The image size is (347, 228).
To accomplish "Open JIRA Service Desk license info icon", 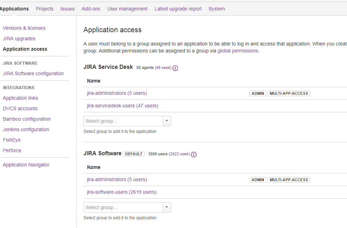I will pyautogui.click(x=175, y=68).
